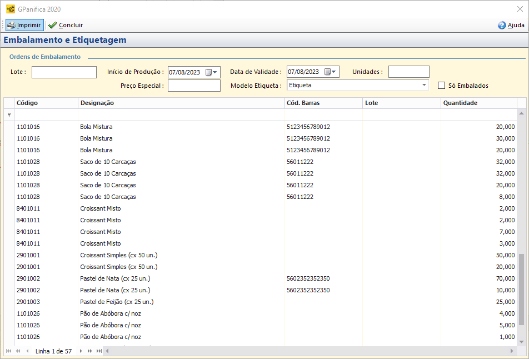Jump to next page in navigator
Image resolution: width=529 pixels, height=359 pixels.
point(90,351)
